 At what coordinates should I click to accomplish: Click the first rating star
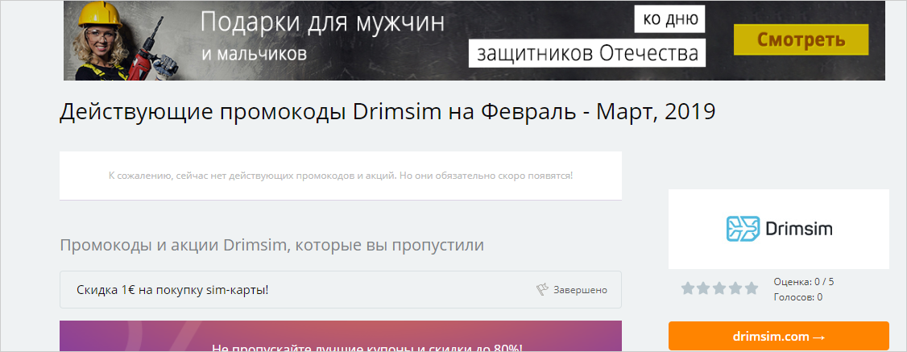pyautogui.click(x=688, y=288)
